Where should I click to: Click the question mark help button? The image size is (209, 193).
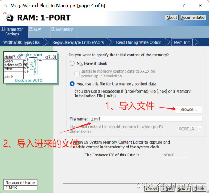click(184, 6)
